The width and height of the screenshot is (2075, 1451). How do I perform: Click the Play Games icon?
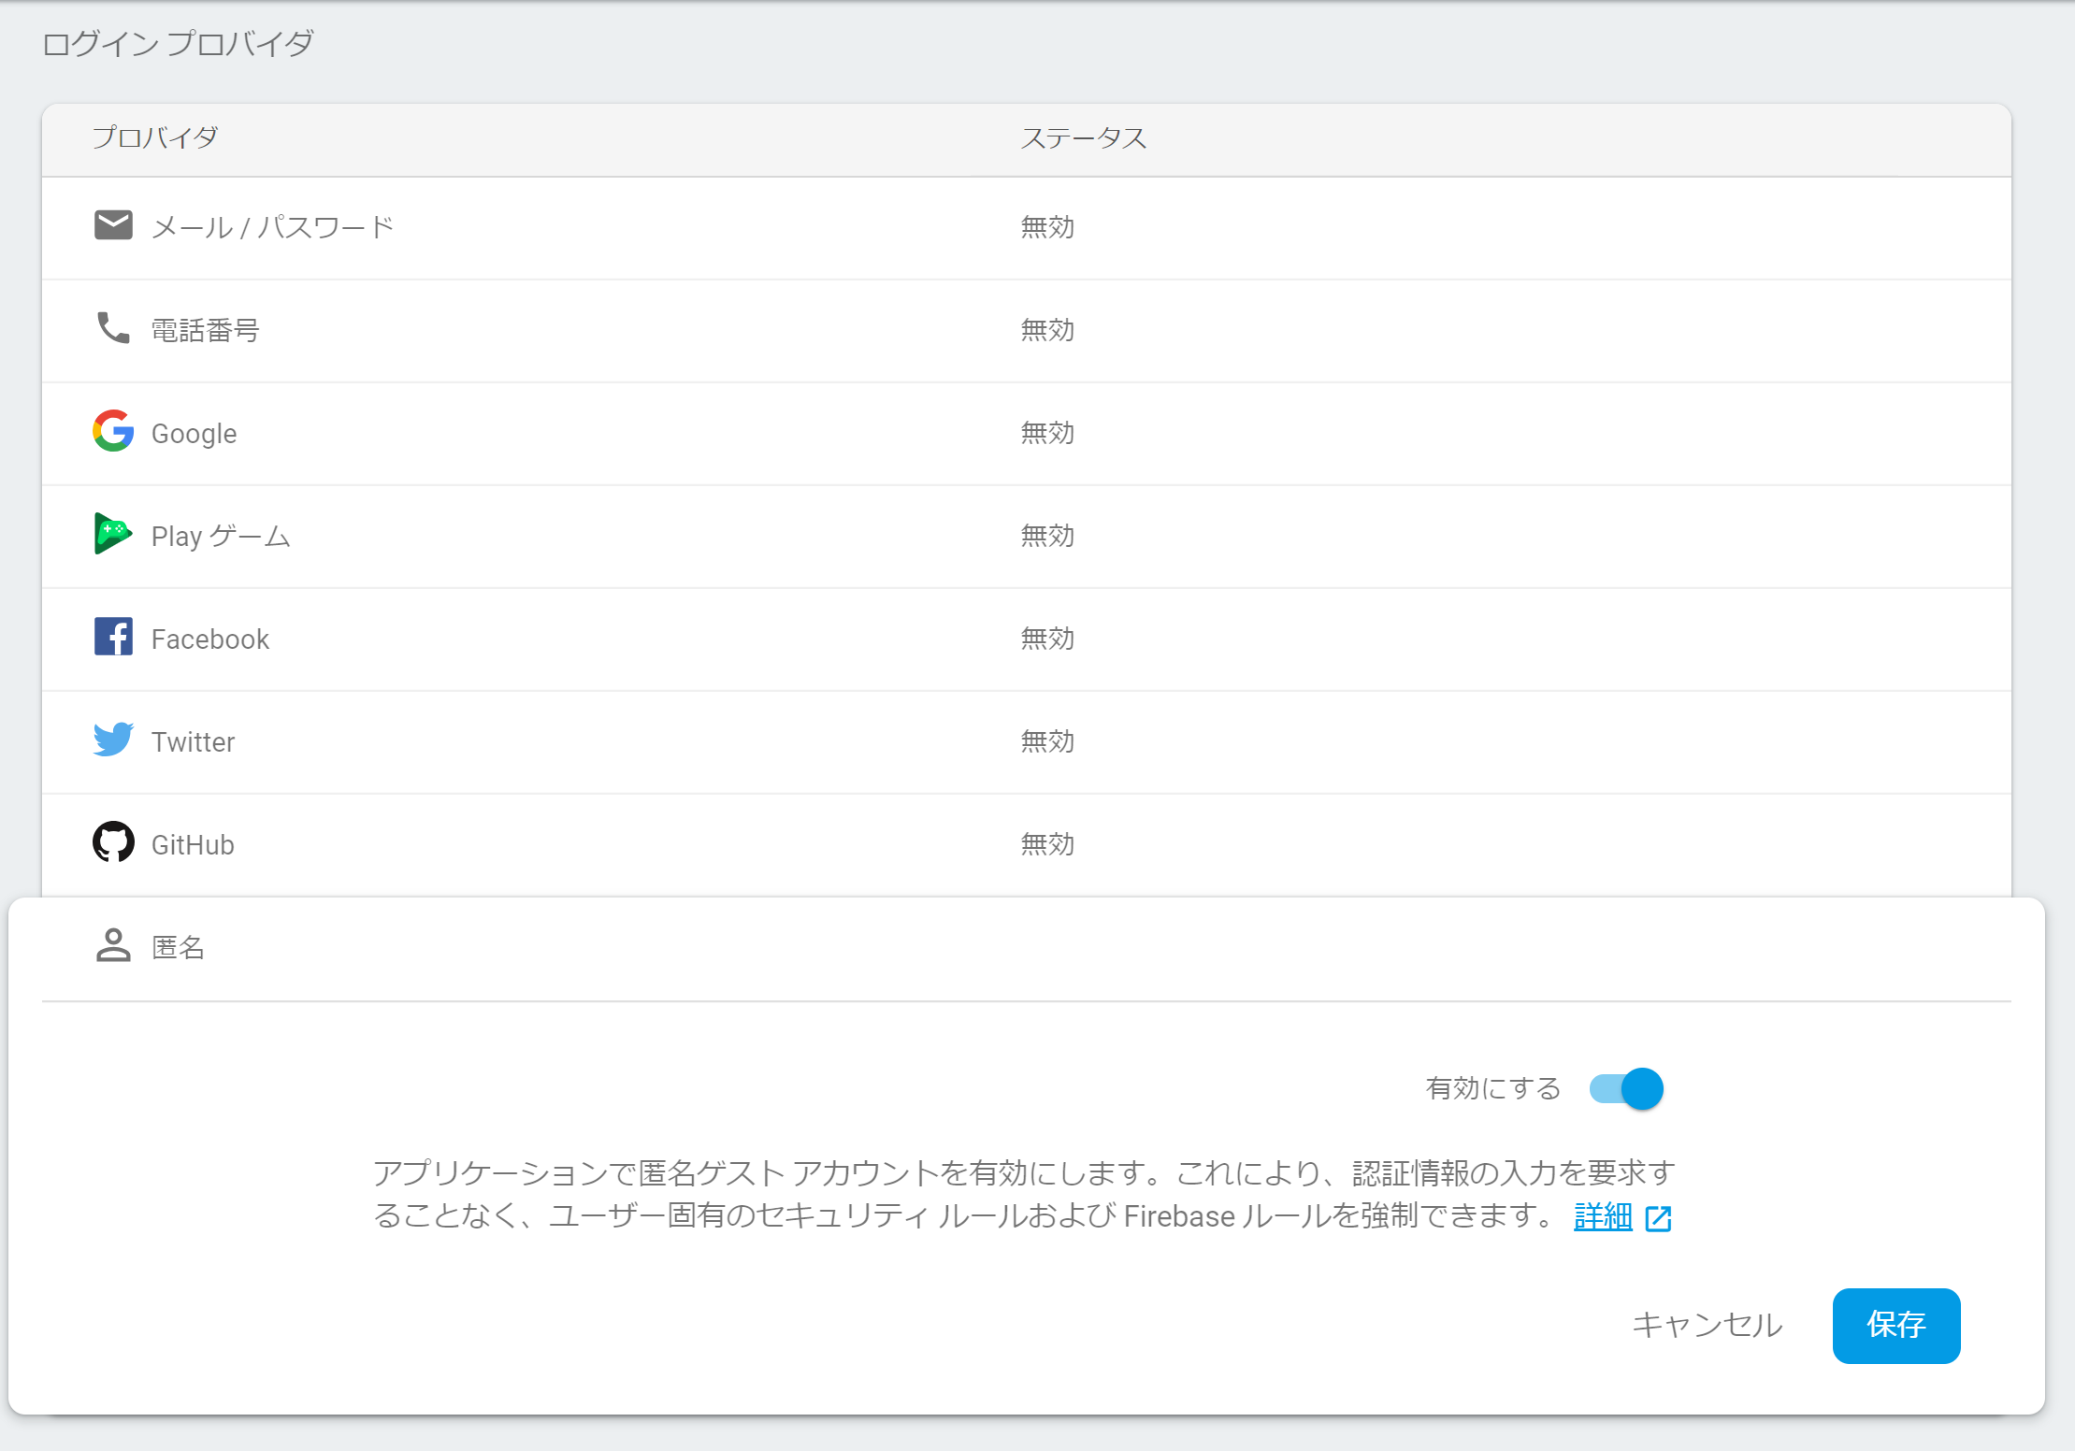(x=113, y=534)
